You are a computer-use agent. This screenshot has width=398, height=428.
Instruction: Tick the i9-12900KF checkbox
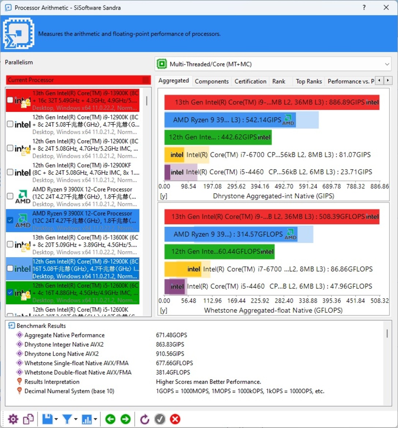[x=10, y=172]
